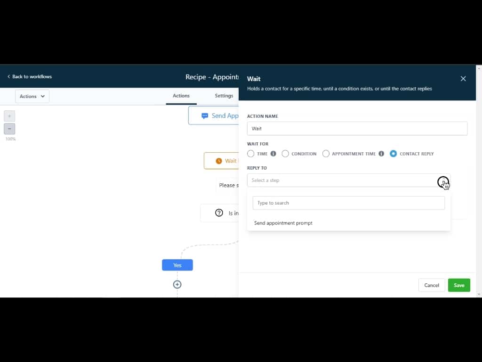Click the Type to search field
Screen dimensions: 482x362
pyautogui.click(x=348, y=203)
